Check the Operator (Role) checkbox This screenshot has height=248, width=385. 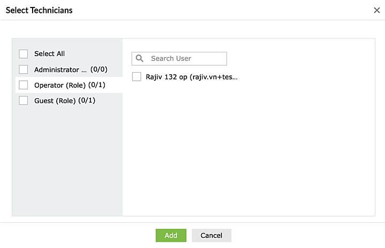(24, 85)
